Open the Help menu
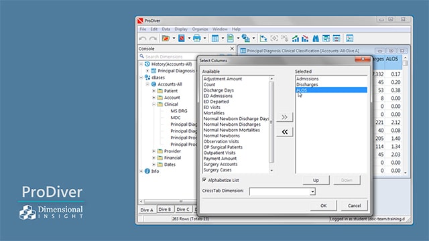This screenshot has width=429, height=241. [x=236, y=29]
